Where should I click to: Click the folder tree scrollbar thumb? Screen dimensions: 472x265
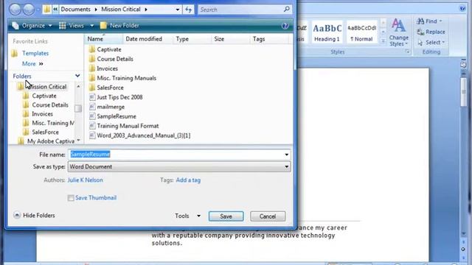click(78, 108)
